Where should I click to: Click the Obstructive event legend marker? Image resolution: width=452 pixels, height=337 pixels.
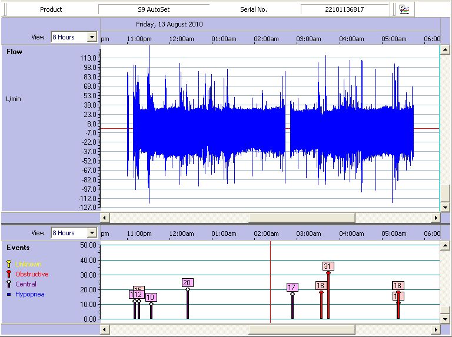pyautogui.click(x=9, y=274)
